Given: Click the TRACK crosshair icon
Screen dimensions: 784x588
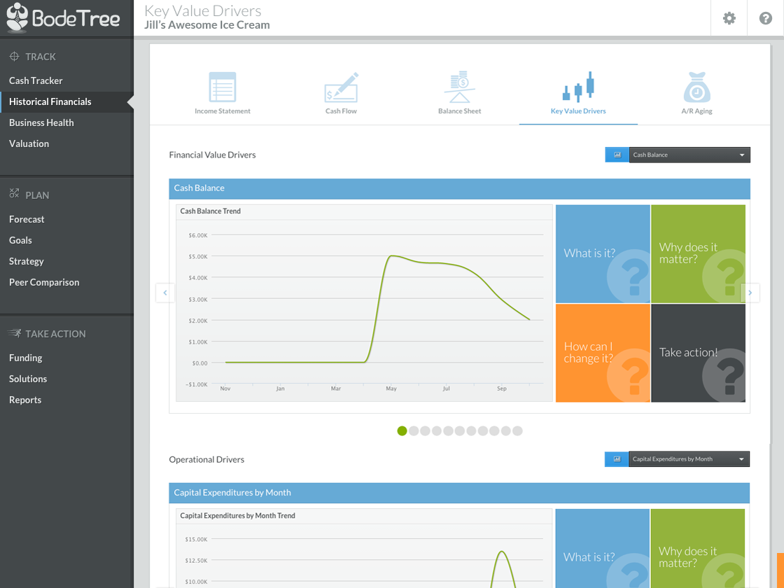Looking at the screenshot, I should click(15, 57).
